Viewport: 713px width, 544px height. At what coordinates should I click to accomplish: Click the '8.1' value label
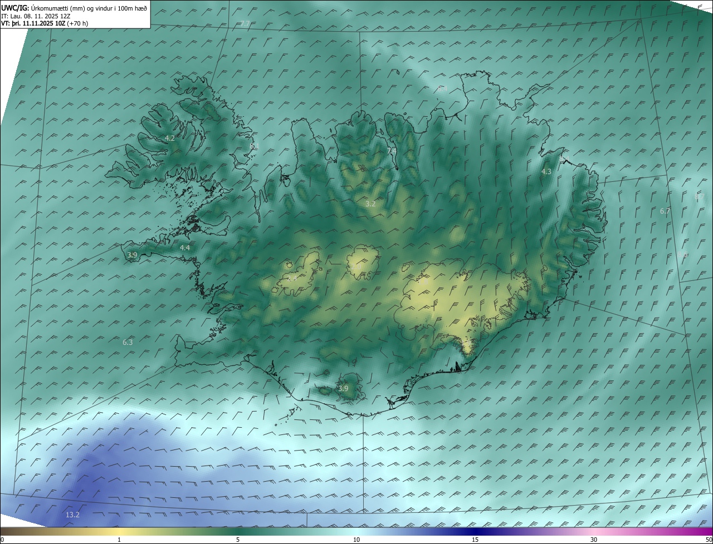[x=255, y=146]
